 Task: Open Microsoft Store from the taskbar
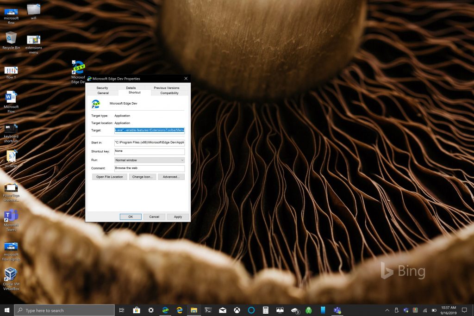point(137,310)
